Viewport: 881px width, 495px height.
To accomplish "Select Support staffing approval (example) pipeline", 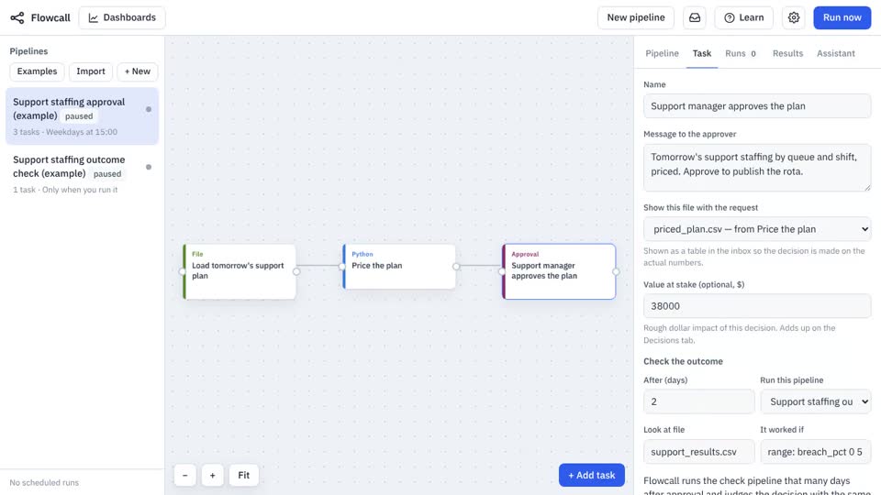I will point(82,116).
